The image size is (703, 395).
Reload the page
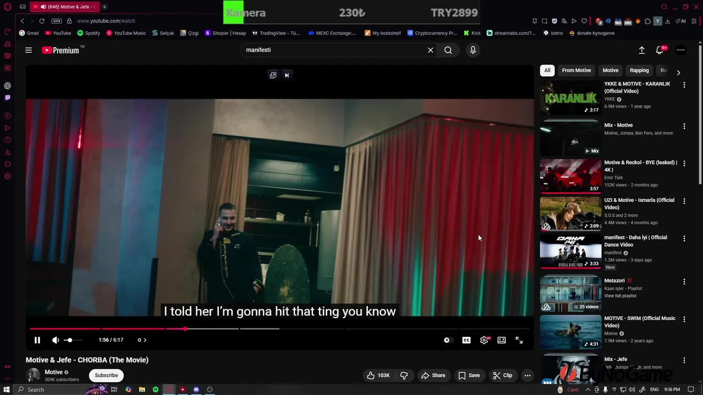pyautogui.click(x=42, y=21)
